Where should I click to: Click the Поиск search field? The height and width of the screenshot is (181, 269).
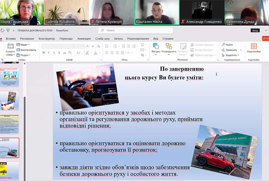136,30
